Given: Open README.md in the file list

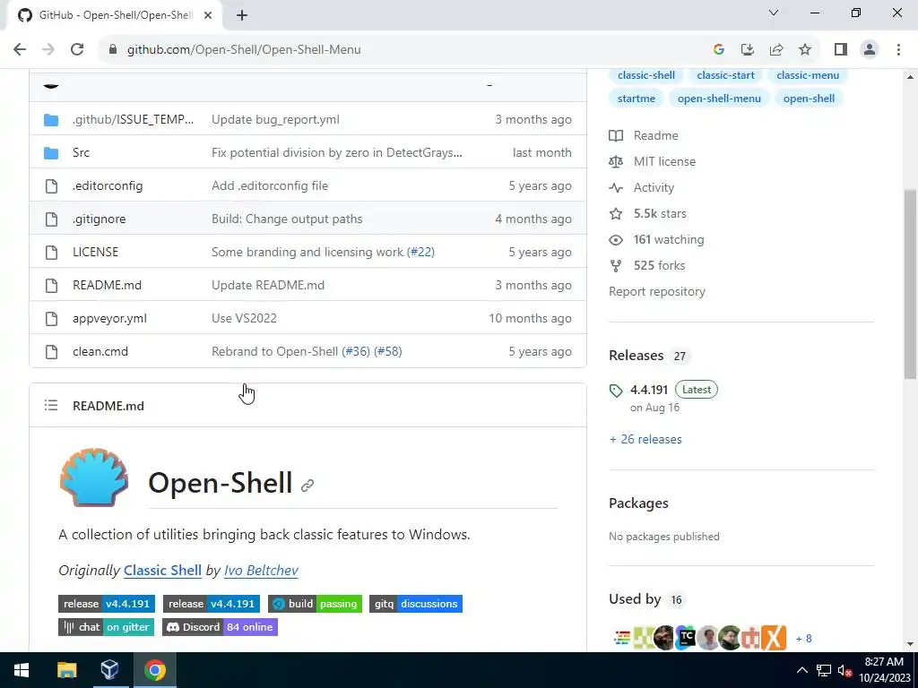Looking at the screenshot, I should 108,286.
